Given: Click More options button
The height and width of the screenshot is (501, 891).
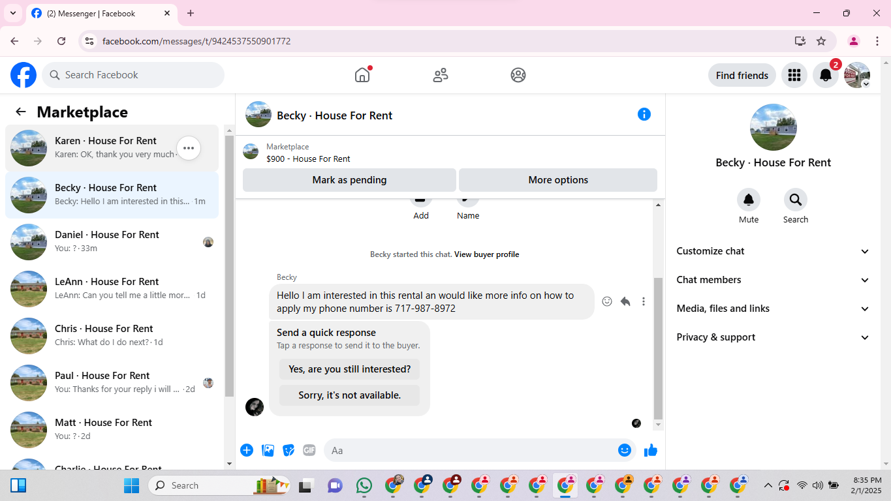Looking at the screenshot, I should click(558, 180).
